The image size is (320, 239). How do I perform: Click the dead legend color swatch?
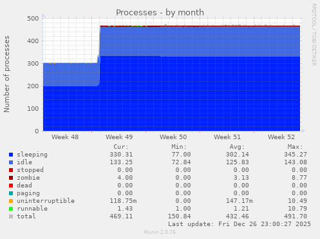point(11,186)
